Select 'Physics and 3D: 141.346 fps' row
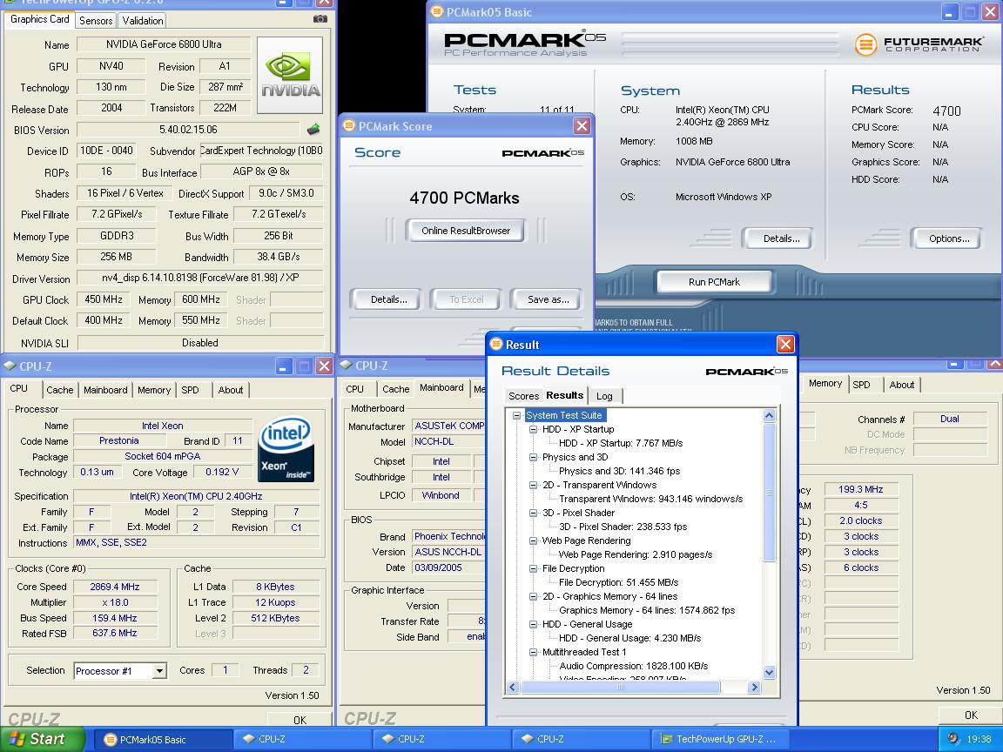Image resolution: width=1003 pixels, height=752 pixels. 619,471
